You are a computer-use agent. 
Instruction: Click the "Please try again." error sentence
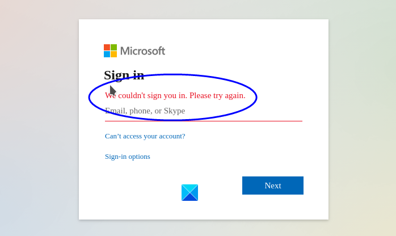pos(217,95)
